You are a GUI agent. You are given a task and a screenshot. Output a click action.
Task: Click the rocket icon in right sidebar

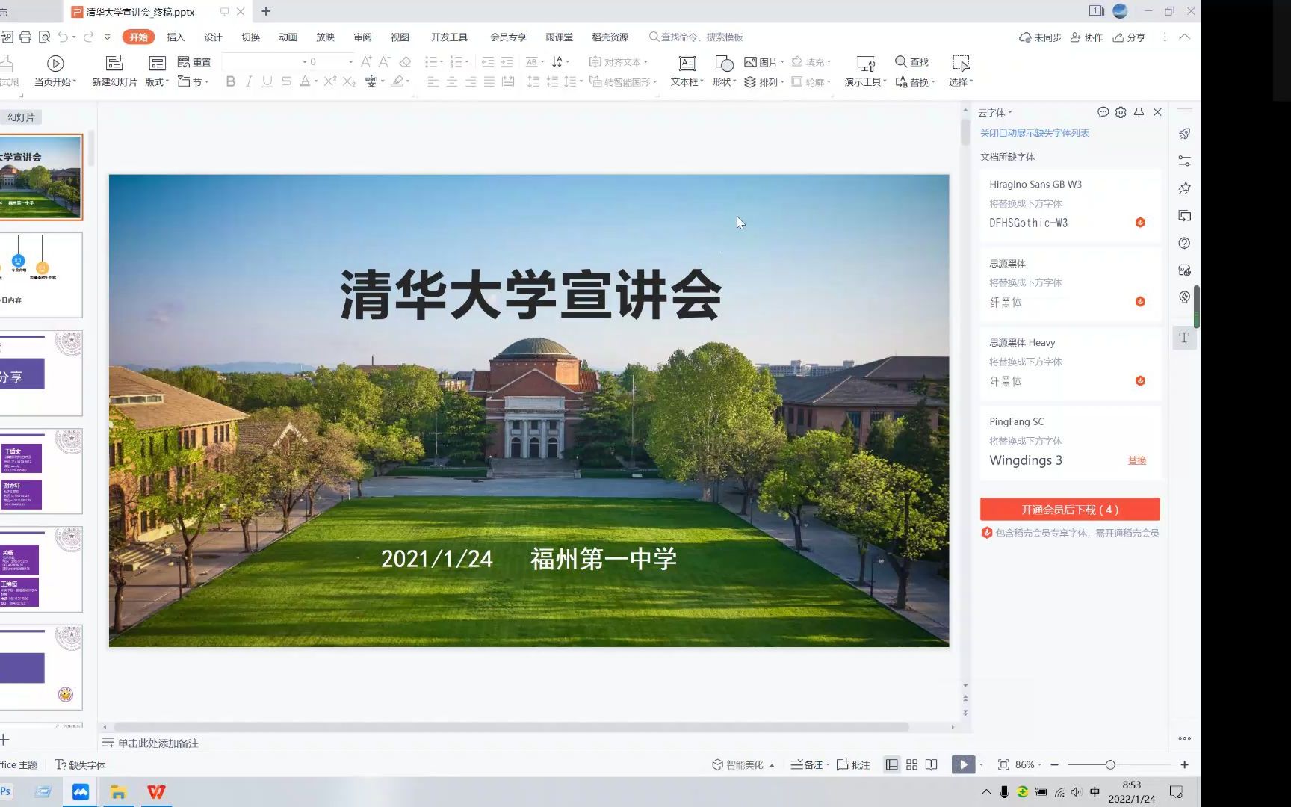[1184, 134]
